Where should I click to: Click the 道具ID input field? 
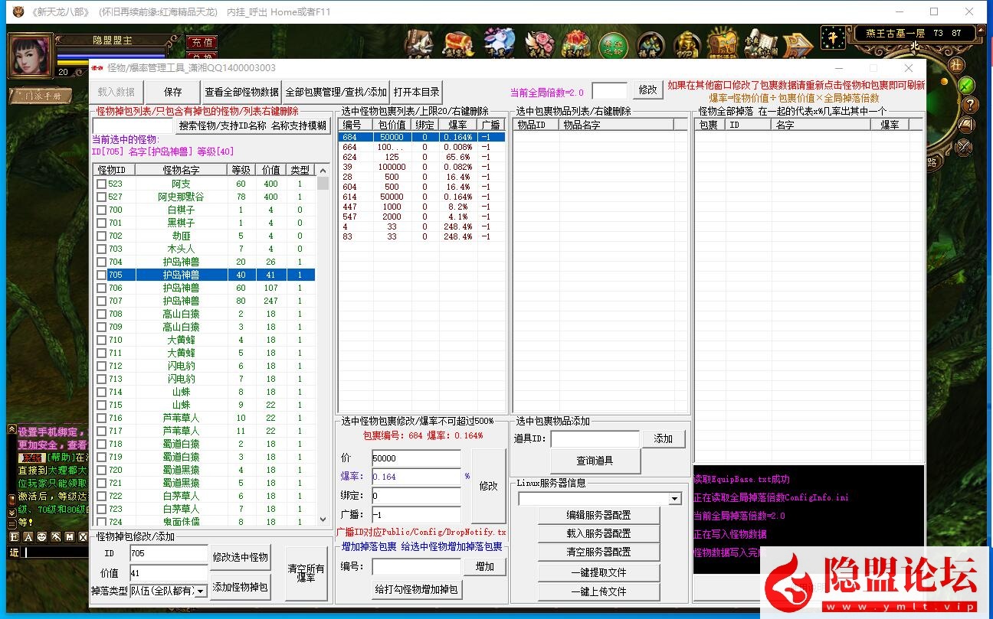[595, 438]
